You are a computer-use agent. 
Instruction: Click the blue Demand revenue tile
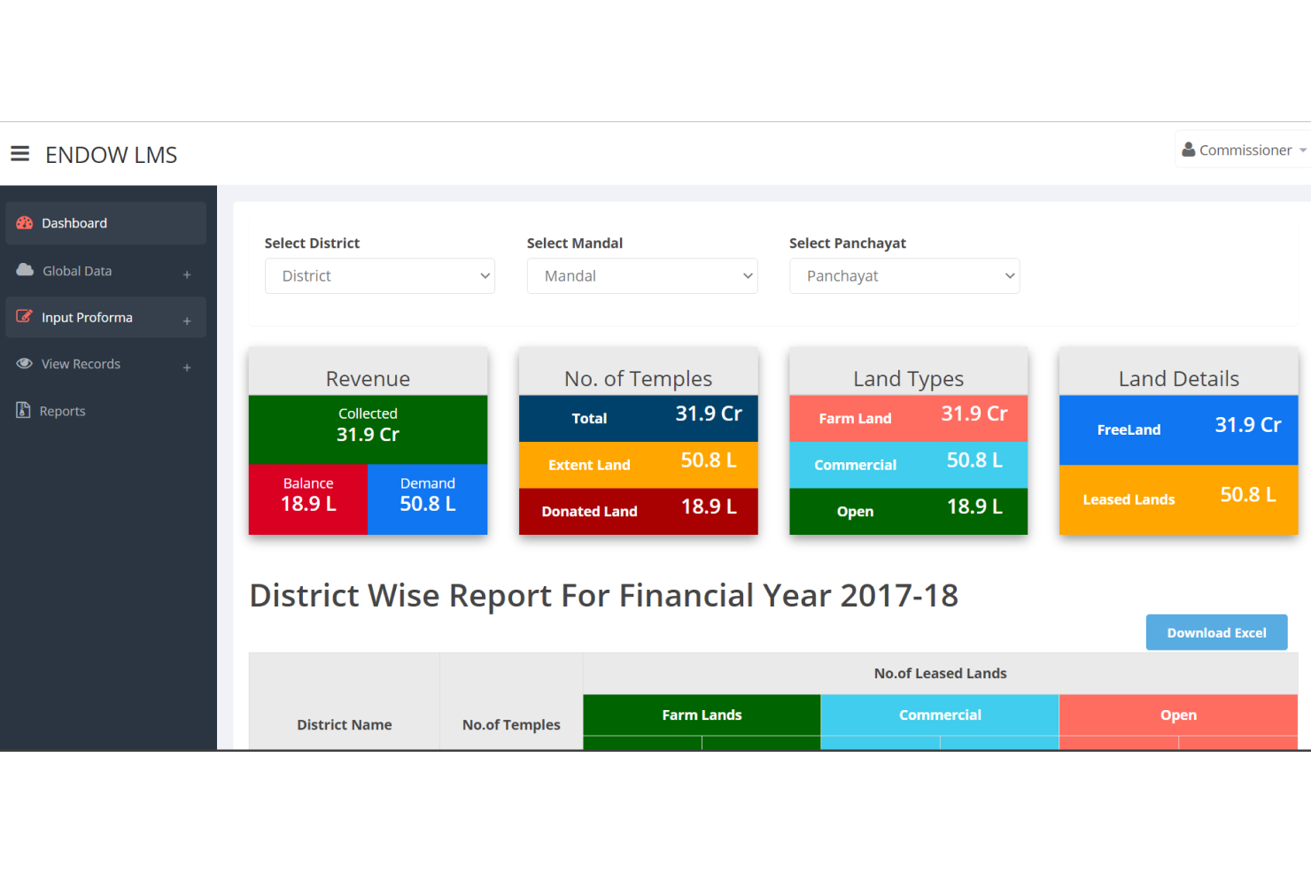coord(427,499)
